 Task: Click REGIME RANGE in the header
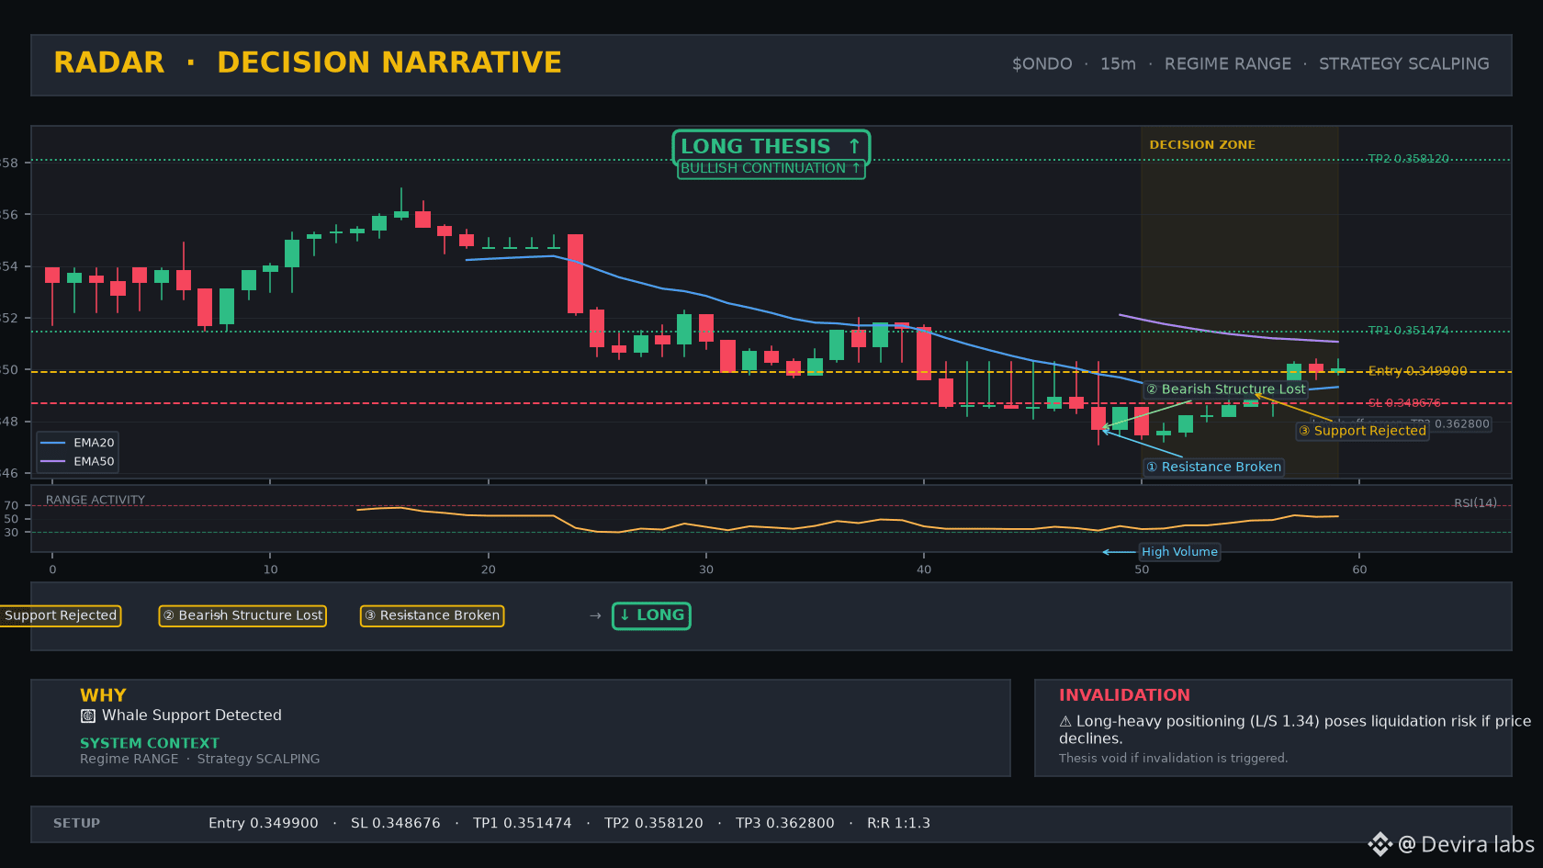pos(1228,64)
